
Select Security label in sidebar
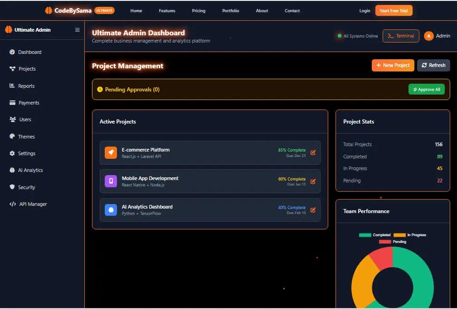(x=26, y=187)
